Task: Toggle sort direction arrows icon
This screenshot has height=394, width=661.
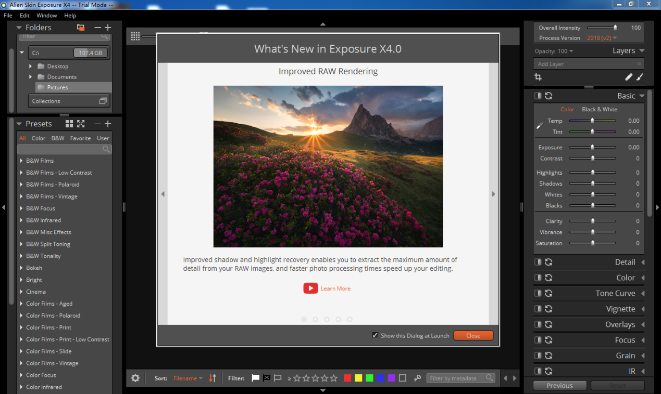Action: click(213, 378)
